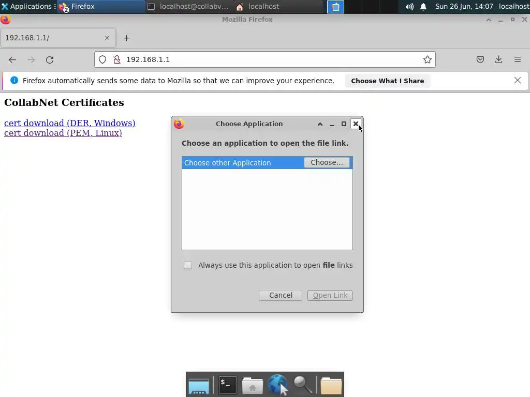Open the Firefox hamburger menu
530x397 pixels.
pos(518,60)
